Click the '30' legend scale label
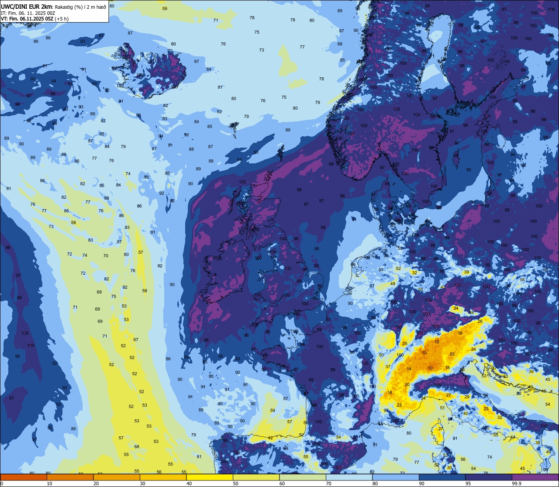The image size is (559, 487). point(142,484)
